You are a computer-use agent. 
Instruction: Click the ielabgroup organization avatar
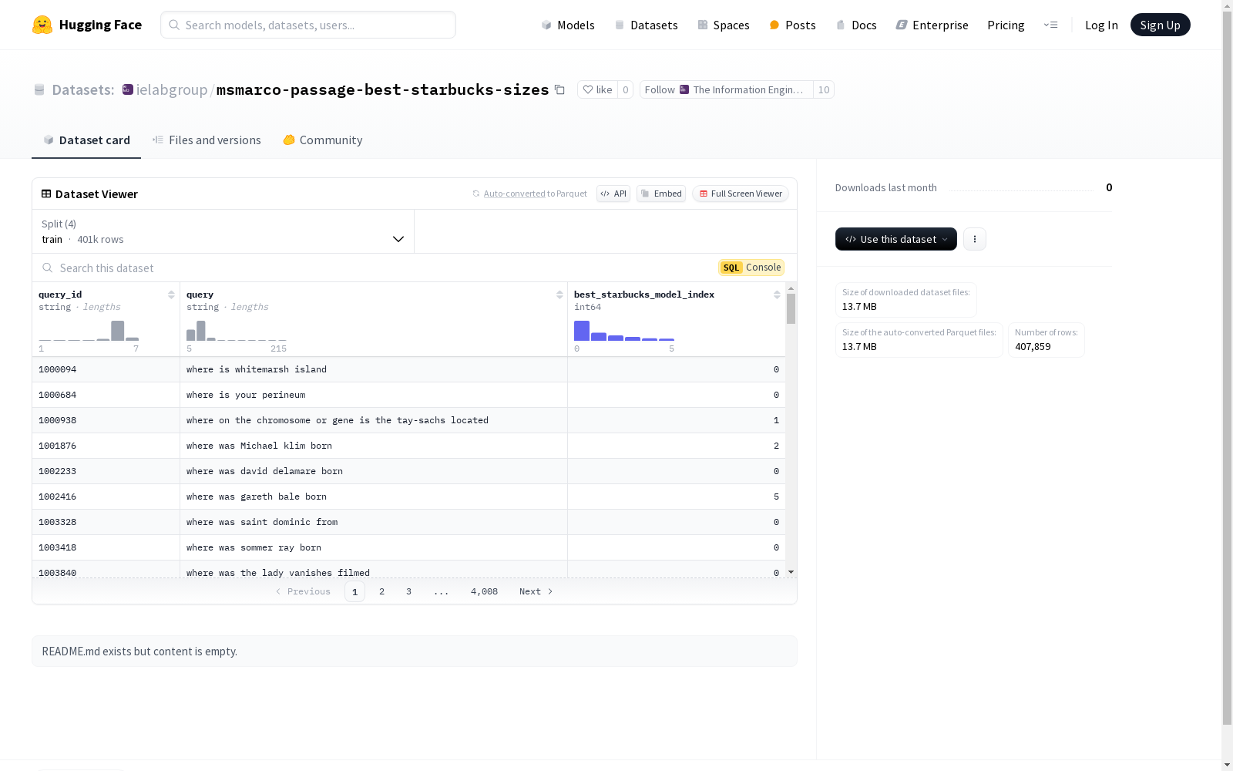128,89
